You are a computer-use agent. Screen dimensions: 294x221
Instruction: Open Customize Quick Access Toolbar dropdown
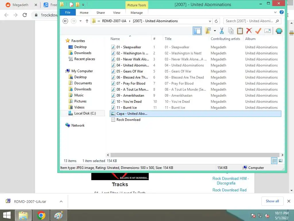(83, 5)
